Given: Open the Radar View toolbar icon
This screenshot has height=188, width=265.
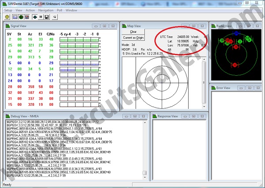Looking at the screenshot, I should pos(21,17).
